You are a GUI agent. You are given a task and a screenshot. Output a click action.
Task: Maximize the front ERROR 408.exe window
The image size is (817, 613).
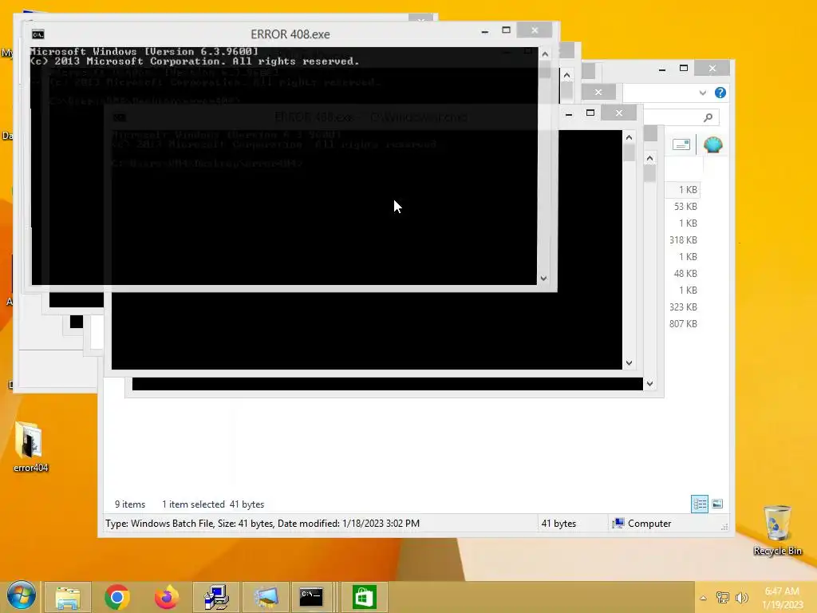coord(506,30)
